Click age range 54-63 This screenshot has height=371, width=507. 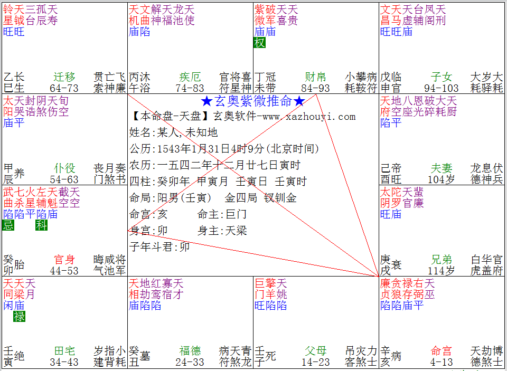64,179
